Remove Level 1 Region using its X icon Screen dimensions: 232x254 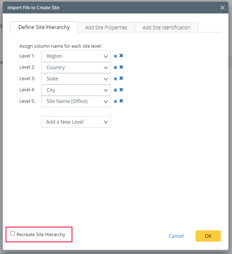(121, 56)
